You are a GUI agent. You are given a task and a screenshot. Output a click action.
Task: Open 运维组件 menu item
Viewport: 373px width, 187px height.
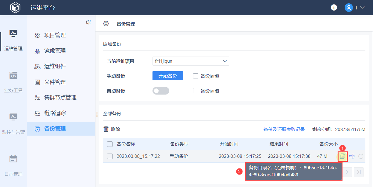[61, 66]
